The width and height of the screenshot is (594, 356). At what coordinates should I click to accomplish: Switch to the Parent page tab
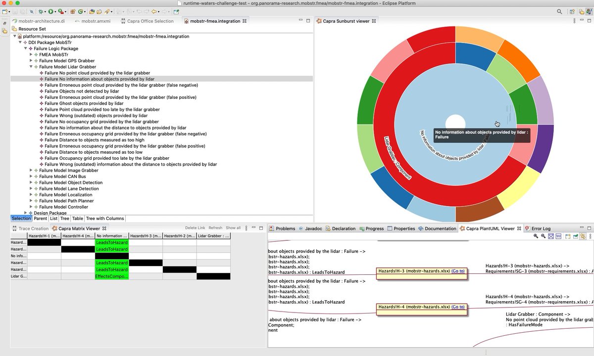(41, 219)
